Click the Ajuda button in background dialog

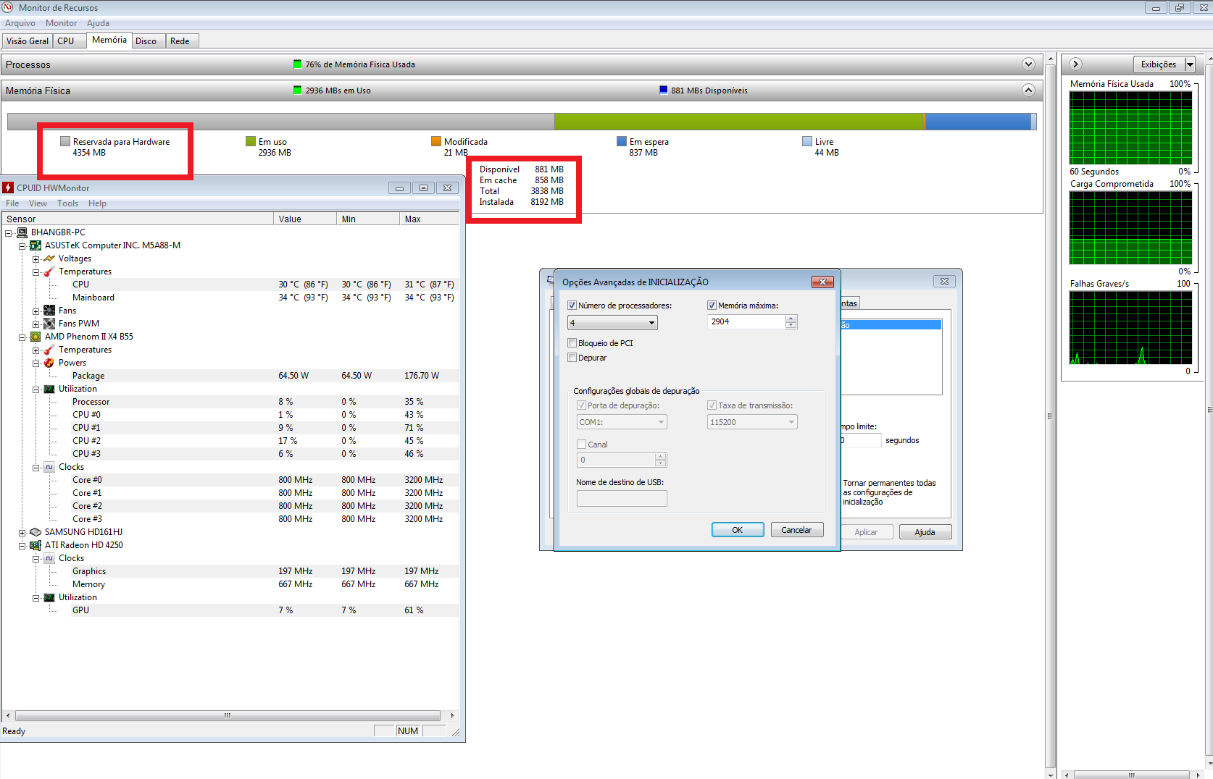[x=925, y=532]
